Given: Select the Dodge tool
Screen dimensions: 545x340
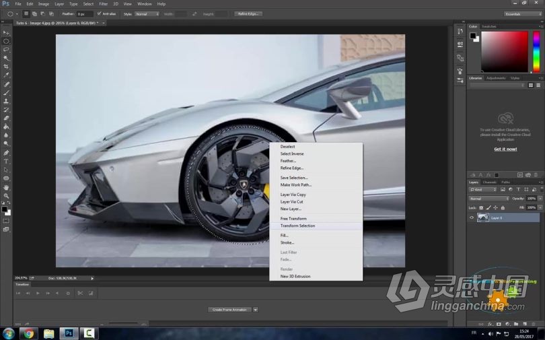Looking at the screenshot, I should (6, 143).
